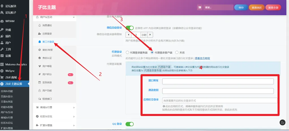Click the V6.3 badge next to 用户积分
Viewport: 289px width, 131px height.
tap(71, 75)
